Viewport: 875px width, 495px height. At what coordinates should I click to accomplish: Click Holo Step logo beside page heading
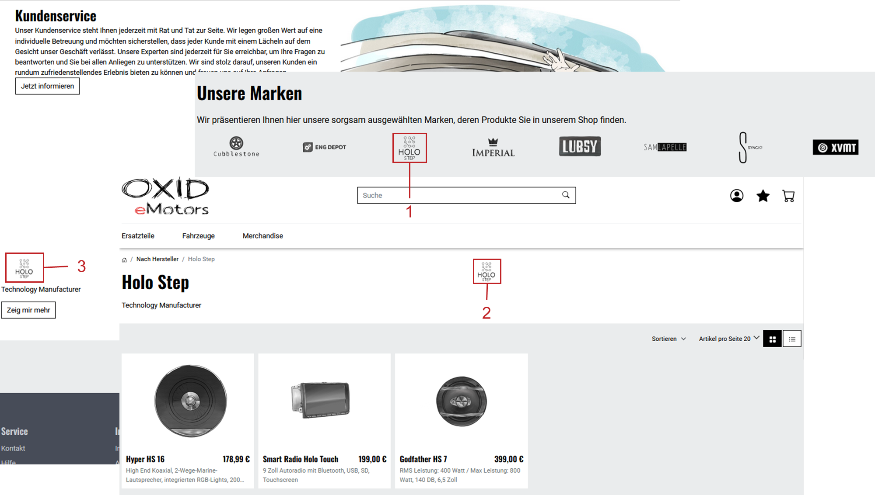click(x=486, y=271)
